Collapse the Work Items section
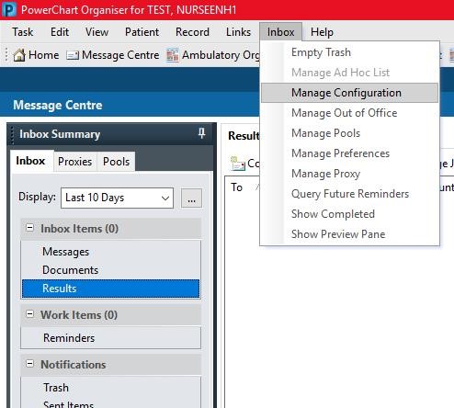The height and width of the screenshot is (408, 454). coord(30,314)
